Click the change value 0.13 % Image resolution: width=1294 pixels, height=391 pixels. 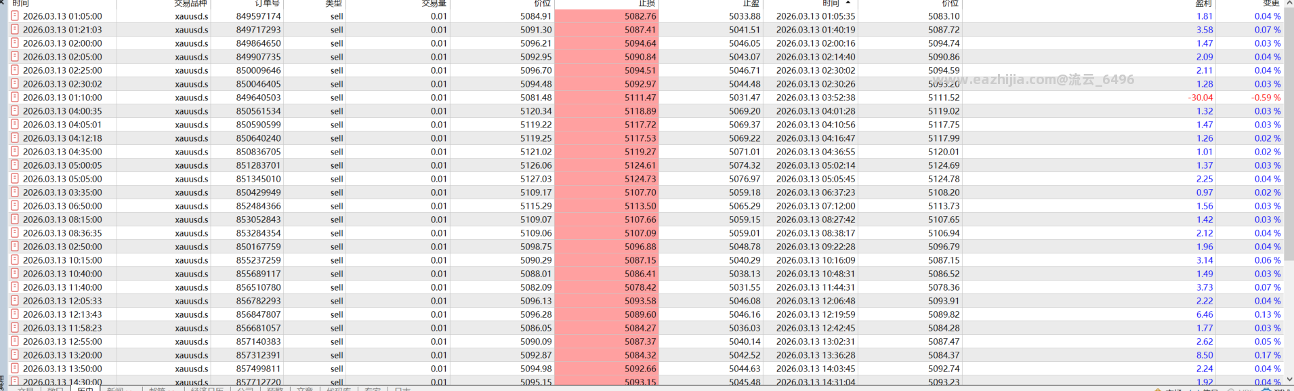1267,314
